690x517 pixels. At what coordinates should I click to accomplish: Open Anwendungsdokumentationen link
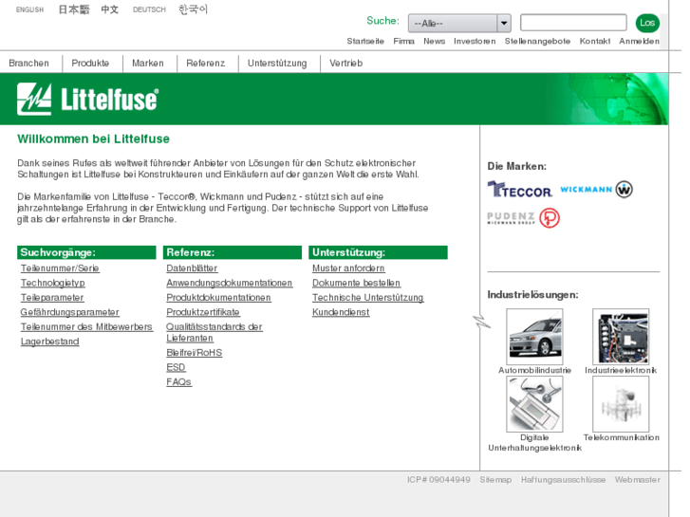(230, 283)
